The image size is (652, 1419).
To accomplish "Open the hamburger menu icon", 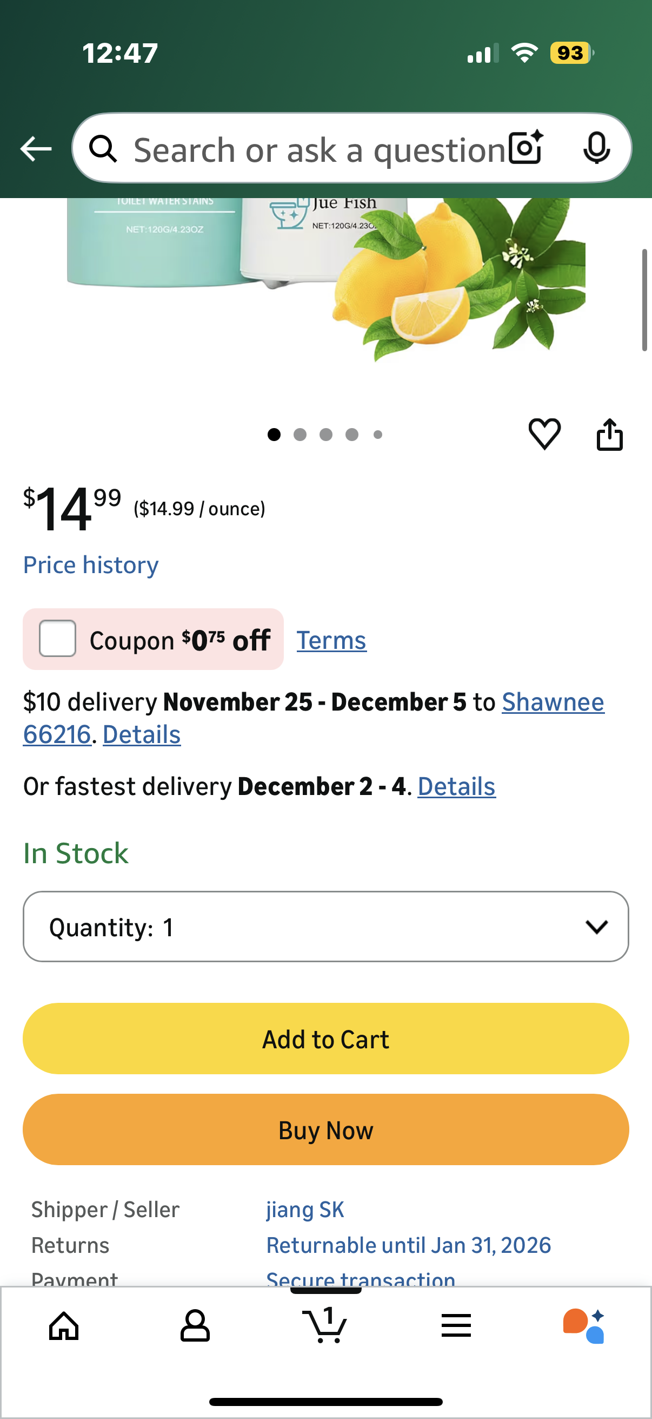I will coord(456,1325).
